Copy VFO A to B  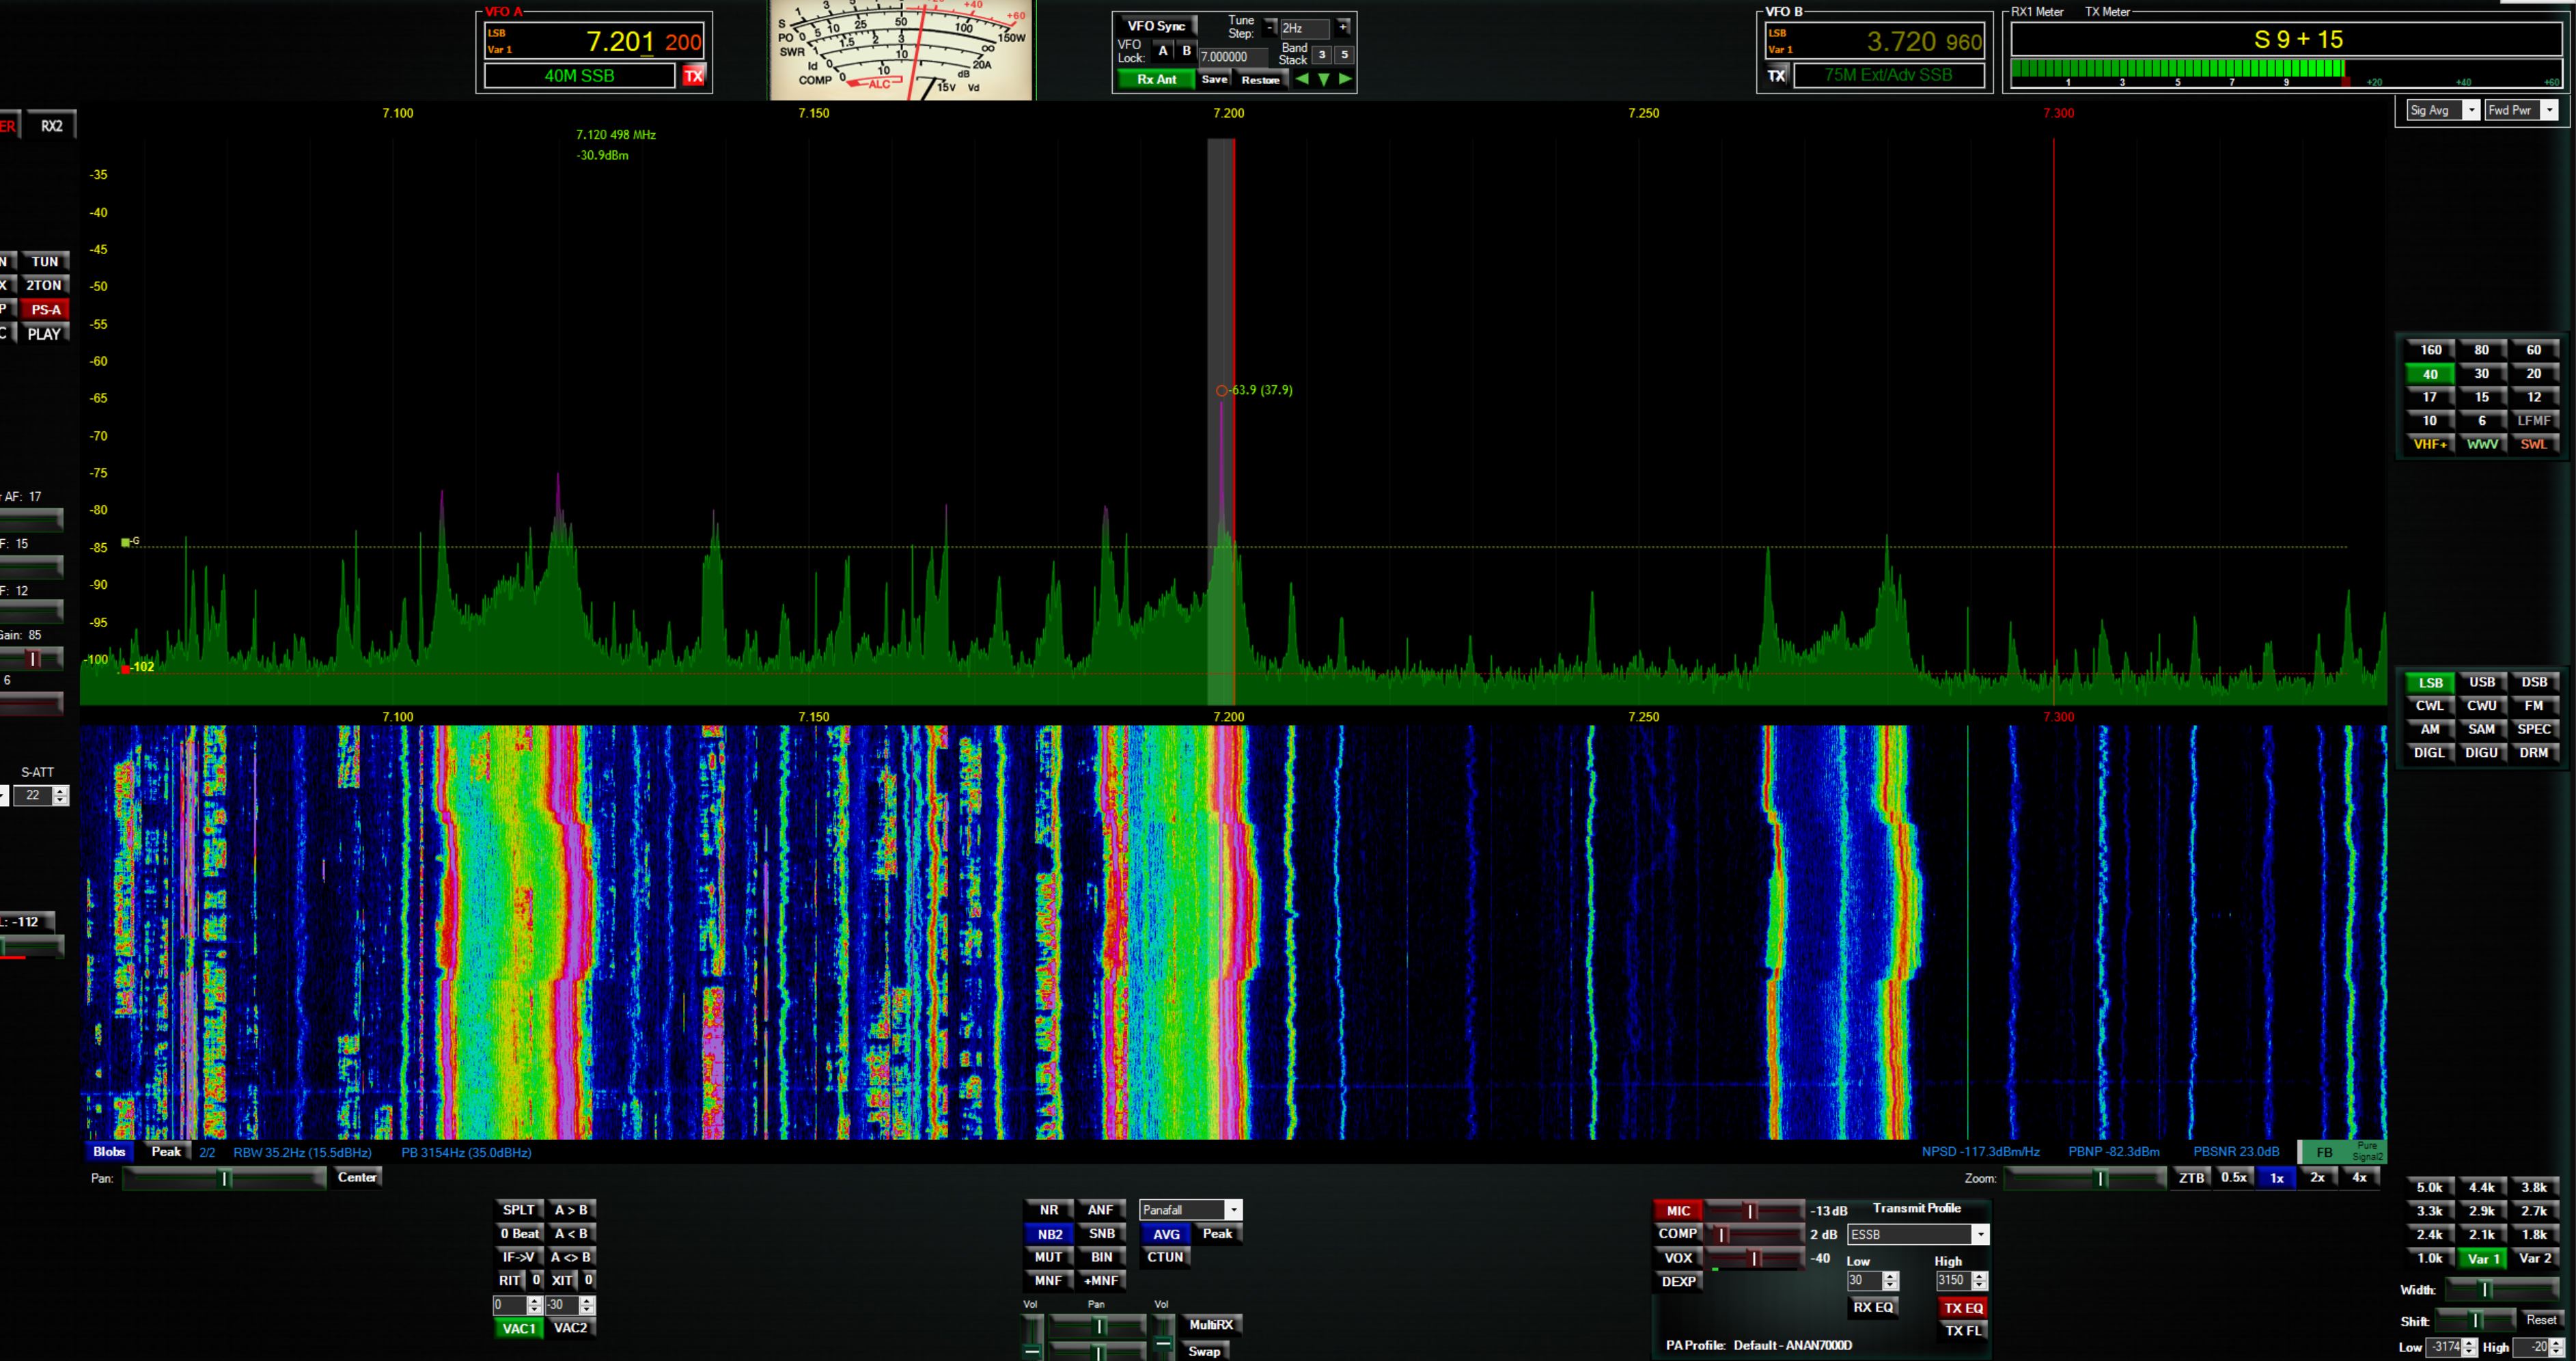point(571,1210)
